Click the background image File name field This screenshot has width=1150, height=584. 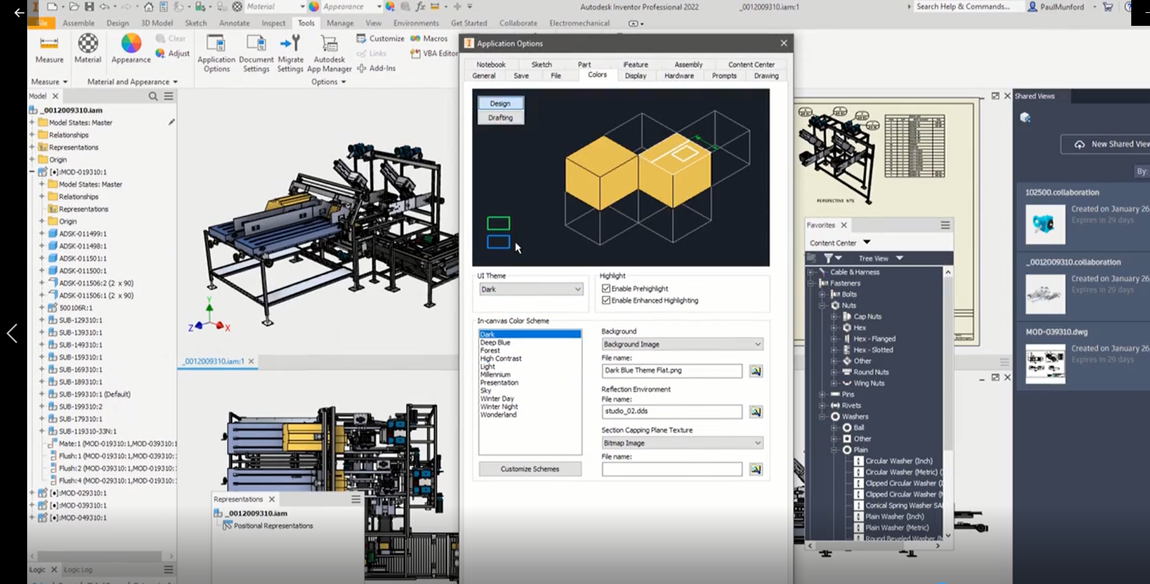pos(672,371)
